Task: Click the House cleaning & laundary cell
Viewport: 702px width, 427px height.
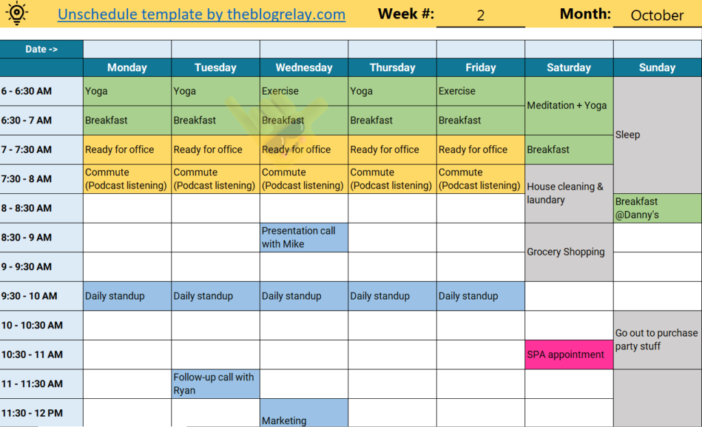Action: click(569, 193)
